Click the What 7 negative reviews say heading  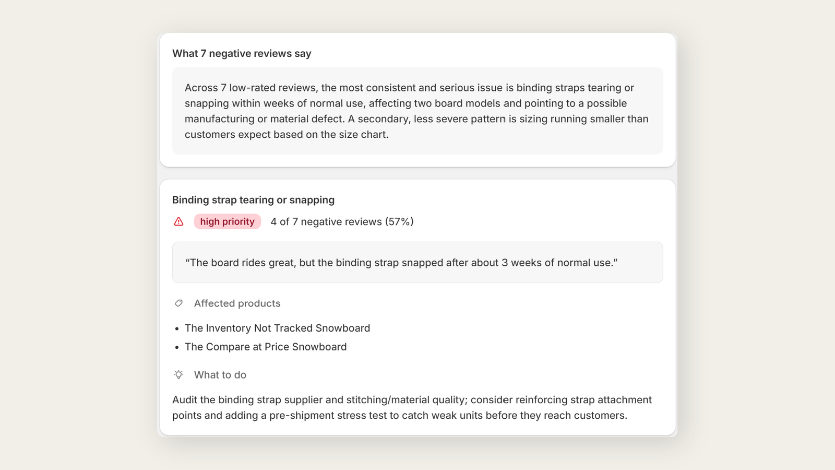point(242,53)
